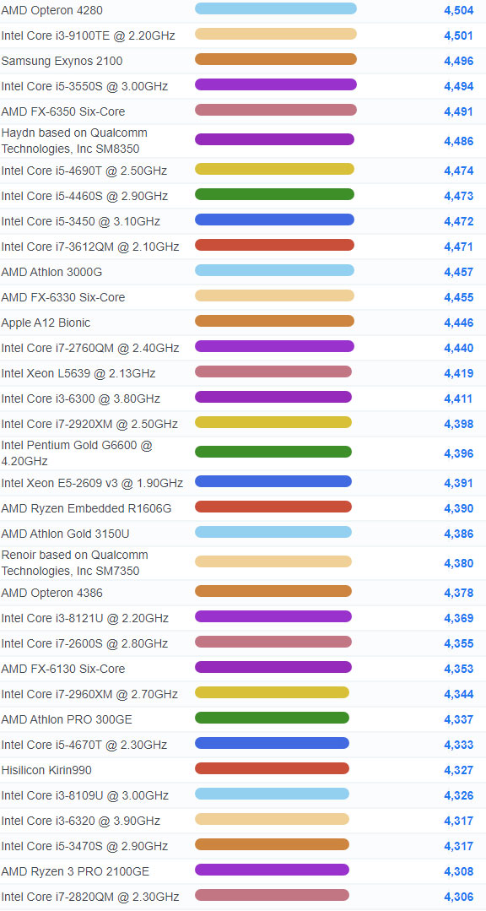Click AMD FX-6330 Six-Core name
Viewport: 486px width, 911px height.
point(63,297)
